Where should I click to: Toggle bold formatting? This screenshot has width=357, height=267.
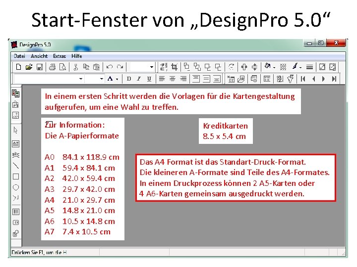tap(129, 79)
